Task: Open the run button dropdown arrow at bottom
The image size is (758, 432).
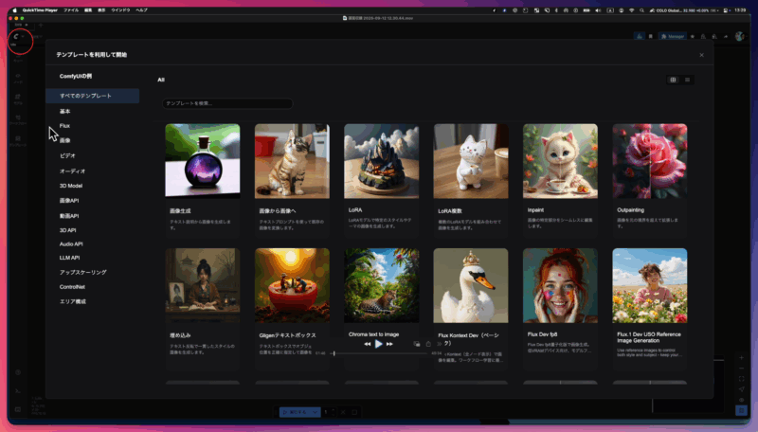Action: (x=316, y=412)
